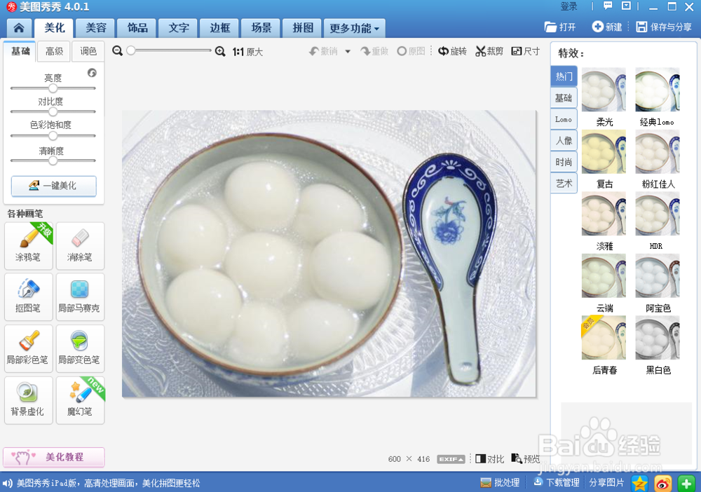The width and height of the screenshot is (701, 492).
Task: Click 登录 login link
Action: [569, 6]
